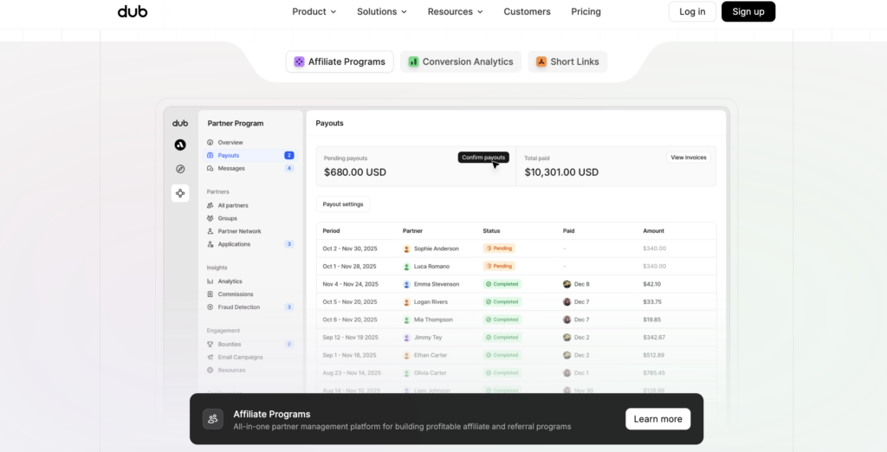Open Commissions under Insights

click(x=250, y=294)
